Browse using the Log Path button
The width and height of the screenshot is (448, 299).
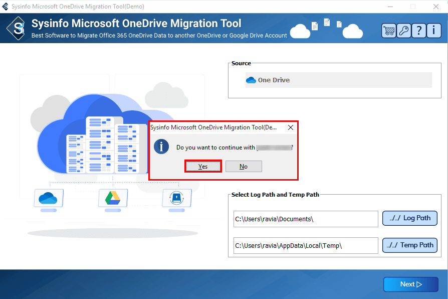(410, 218)
